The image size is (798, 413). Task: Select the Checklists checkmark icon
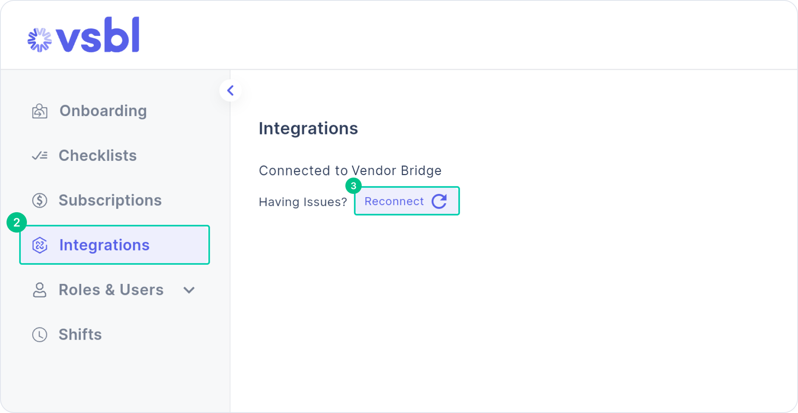39,155
